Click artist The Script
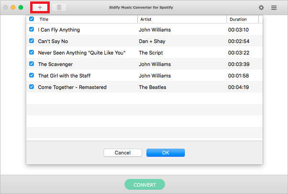The height and width of the screenshot is (194, 288). [151, 53]
